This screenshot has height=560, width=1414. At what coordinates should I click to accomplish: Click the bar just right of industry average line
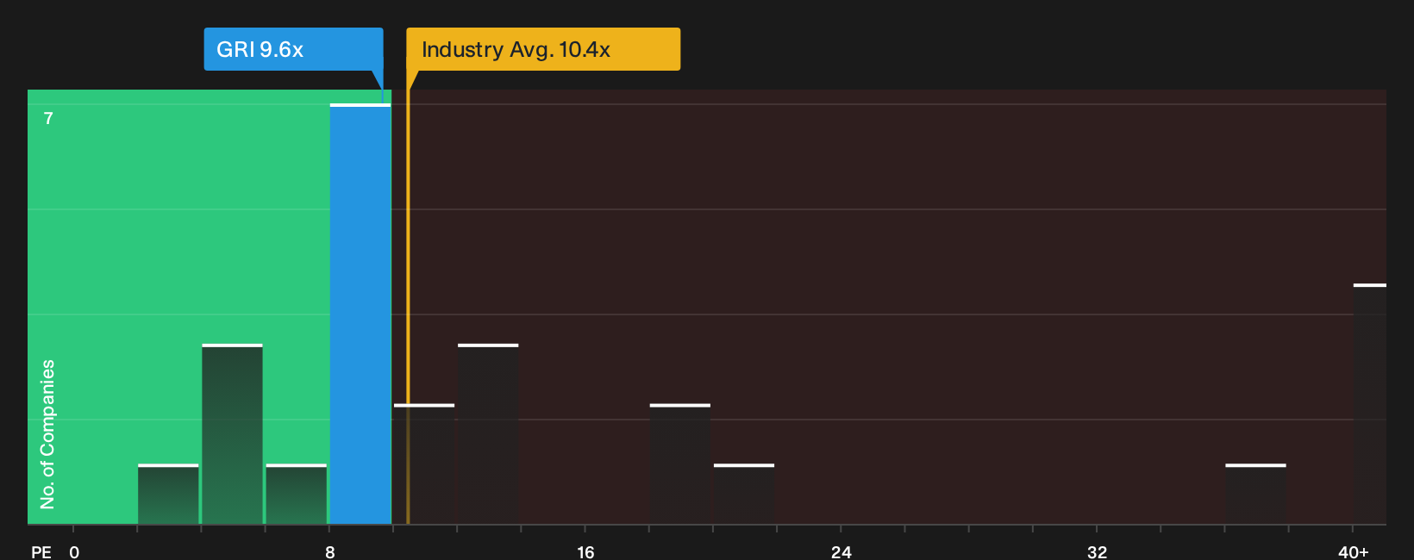pyautogui.click(x=424, y=464)
